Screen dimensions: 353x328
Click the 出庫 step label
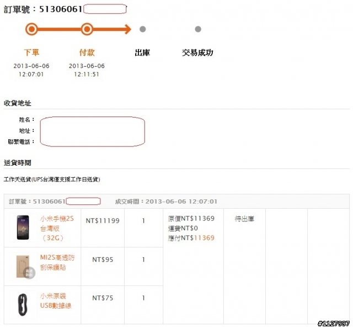click(x=142, y=53)
